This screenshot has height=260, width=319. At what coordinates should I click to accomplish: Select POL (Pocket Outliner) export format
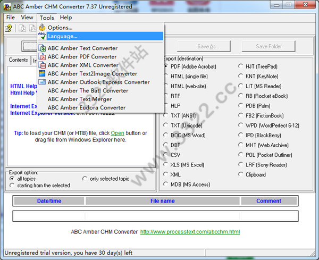click(x=265, y=155)
